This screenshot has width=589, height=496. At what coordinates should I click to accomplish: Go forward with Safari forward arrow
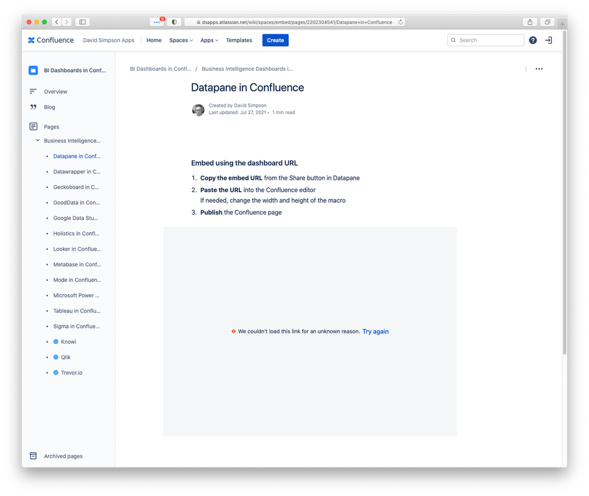click(x=67, y=22)
